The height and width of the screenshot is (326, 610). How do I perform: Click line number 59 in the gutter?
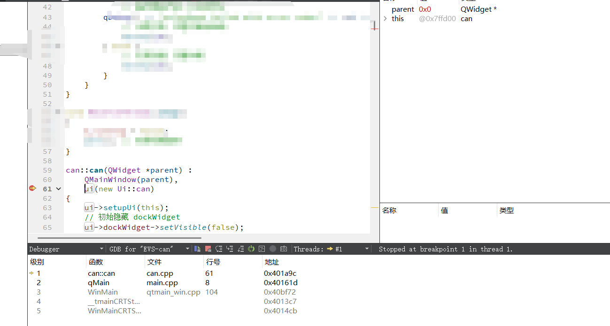(47, 170)
